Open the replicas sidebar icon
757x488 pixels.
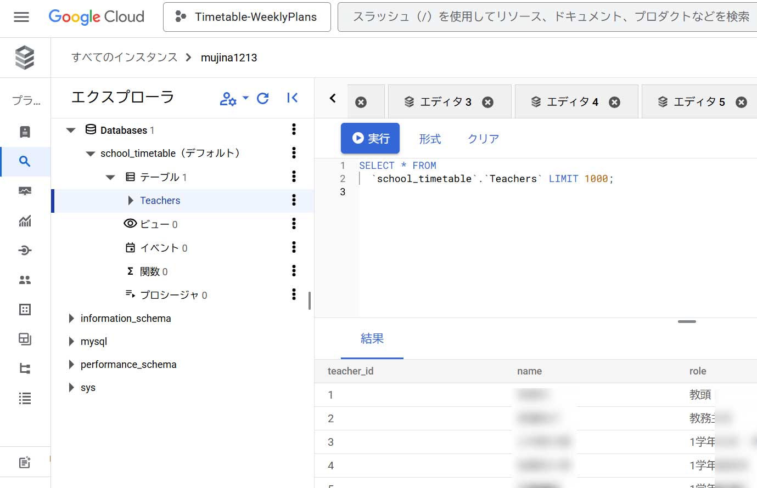click(x=25, y=368)
